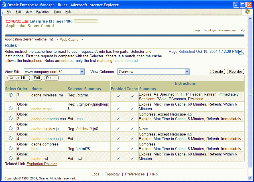Open the Help menu in menu bar
This screenshot has width=254, height=182.
(68, 12)
